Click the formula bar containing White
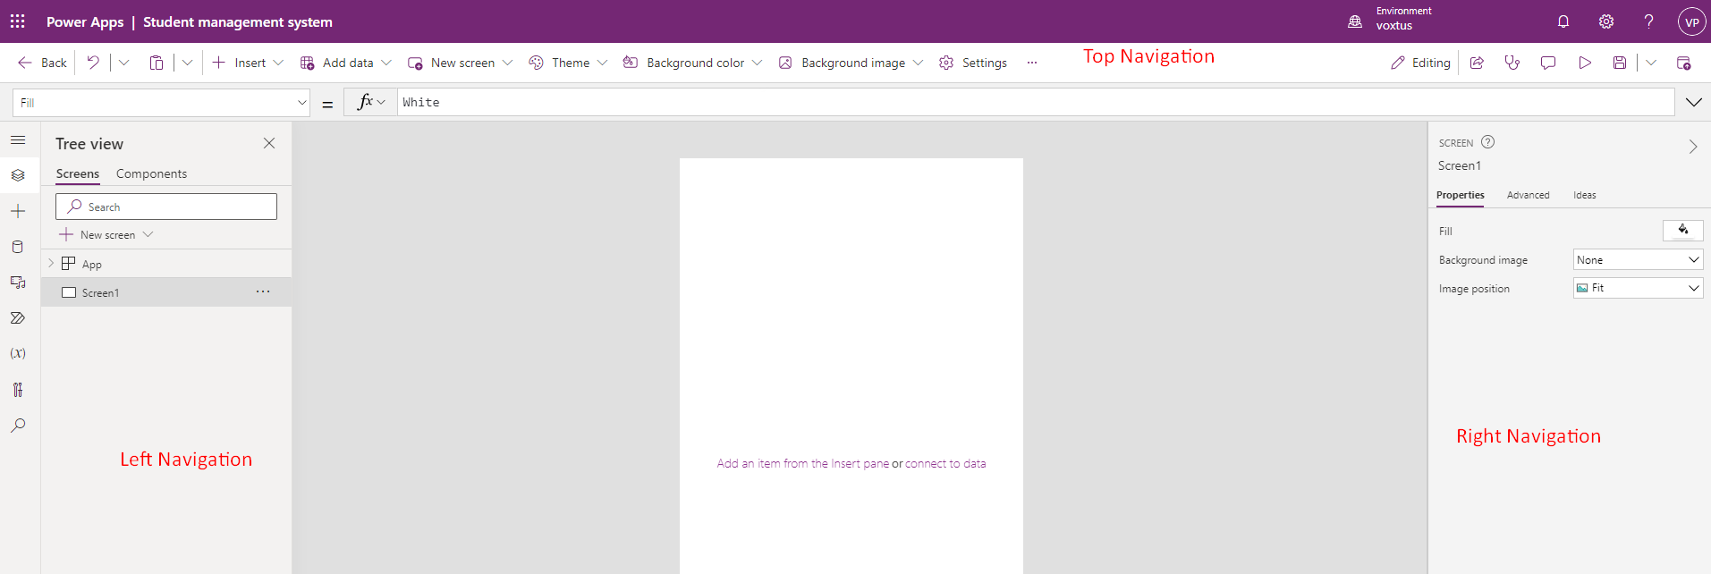1711x574 pixels. pos(1036,102)
